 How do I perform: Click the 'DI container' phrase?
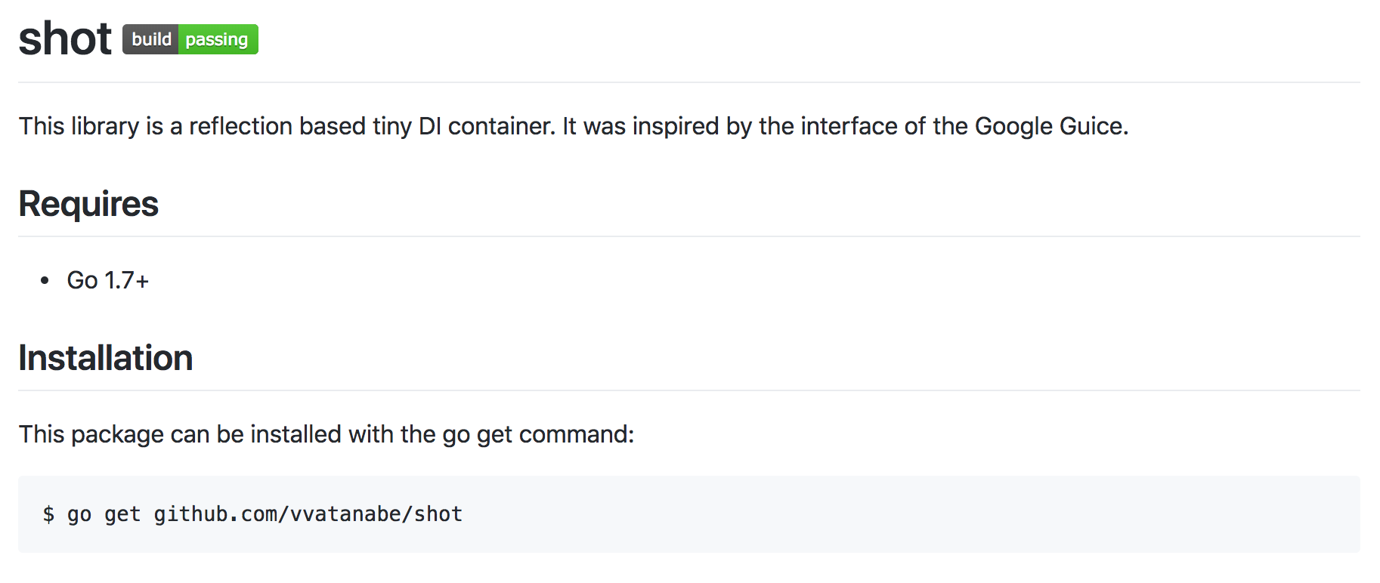click(x=486, y=126)
